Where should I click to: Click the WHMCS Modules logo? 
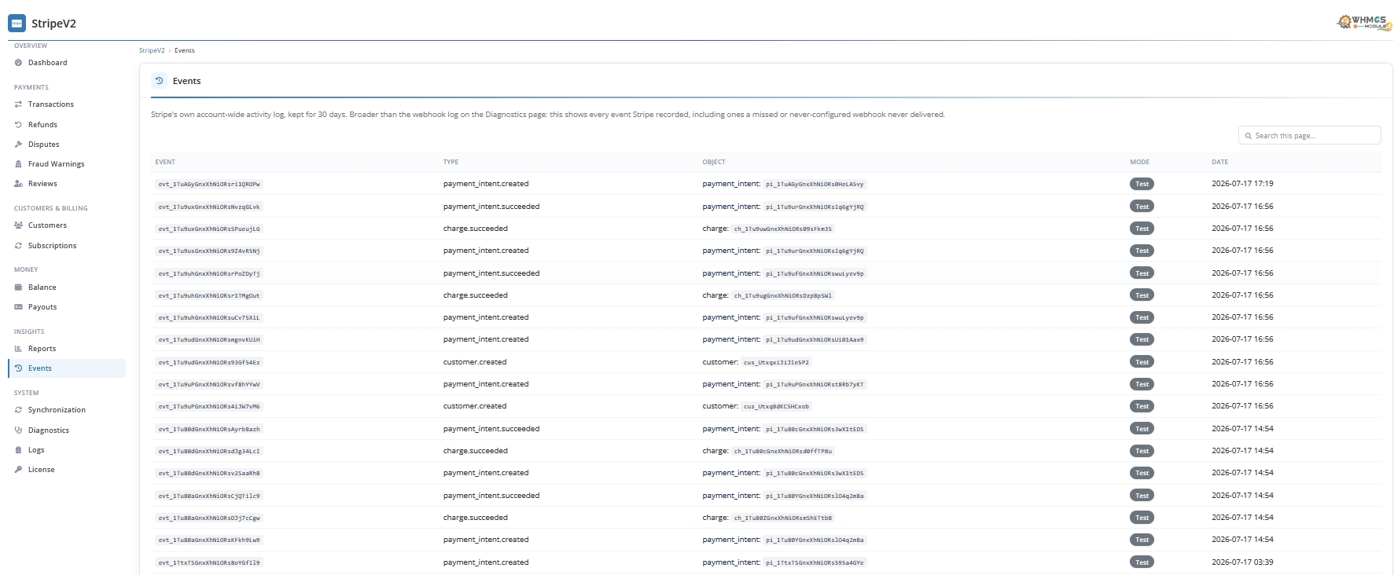[x=1364, y=22]
